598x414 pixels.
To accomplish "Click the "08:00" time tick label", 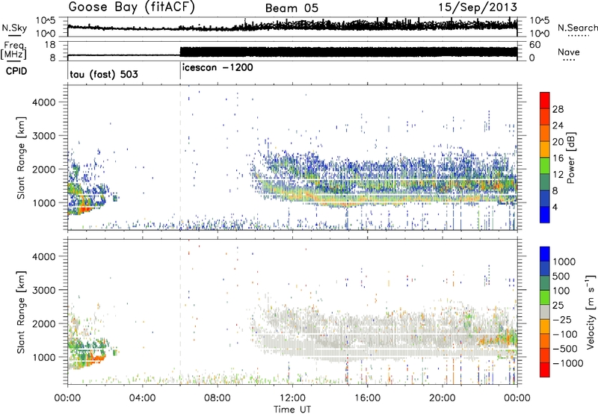I will click(x=218, y=398).
